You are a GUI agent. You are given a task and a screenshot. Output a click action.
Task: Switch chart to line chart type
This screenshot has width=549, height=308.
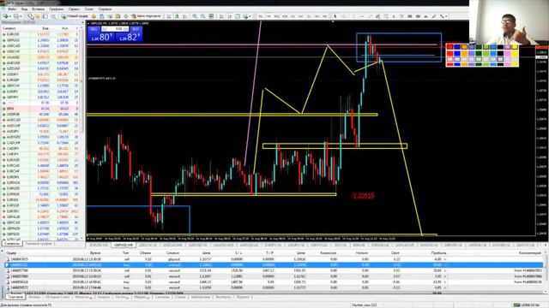(185, 16)
